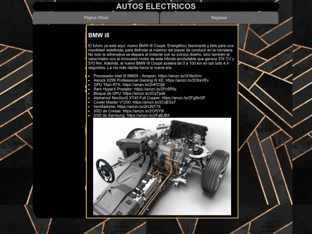Screen dimensions: 312x234
Task: Click the BMW i8 chassis image
Action: (x=162, y=166)
